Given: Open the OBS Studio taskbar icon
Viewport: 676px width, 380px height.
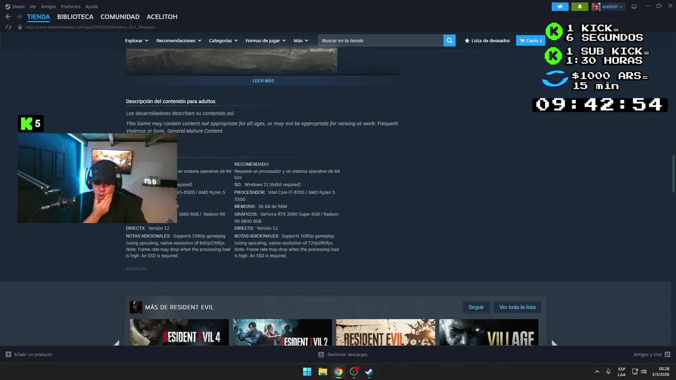Looking at the screenshot, I should point(354,372).
